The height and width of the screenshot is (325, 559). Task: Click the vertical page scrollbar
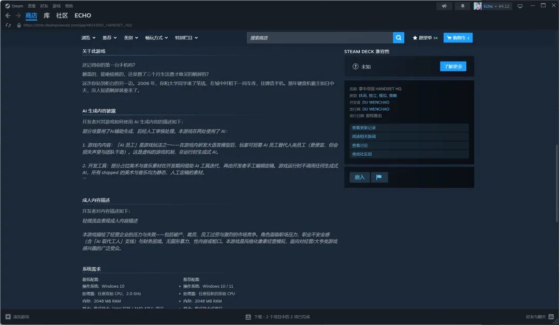(557, 184)
